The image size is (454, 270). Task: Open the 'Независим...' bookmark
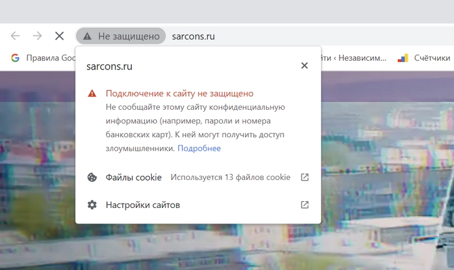click(x=354, y=58)
